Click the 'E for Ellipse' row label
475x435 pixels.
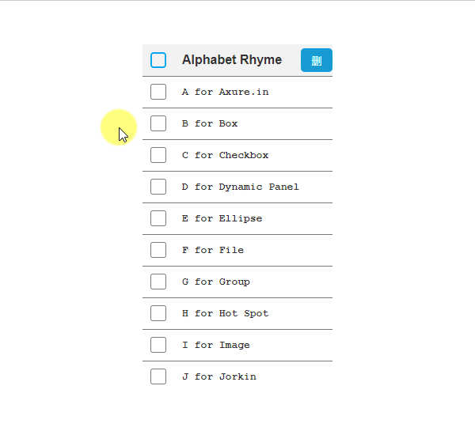click(222, 218)
